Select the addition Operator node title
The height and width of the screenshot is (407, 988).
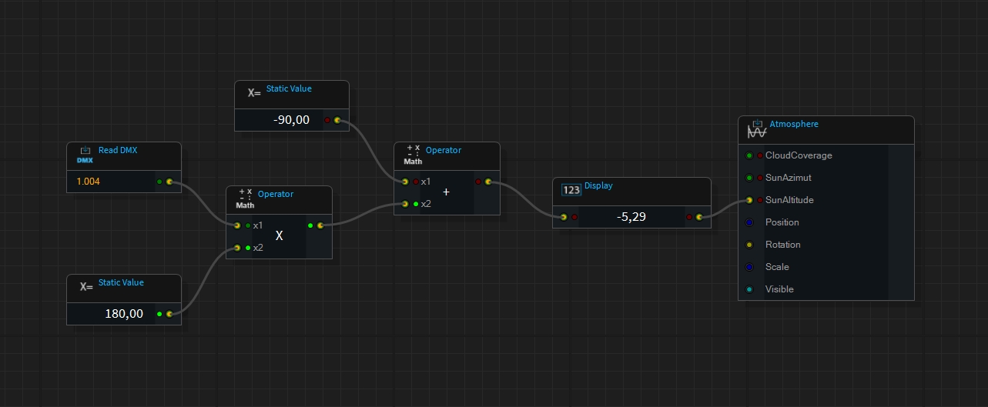[x=444, y=150]
